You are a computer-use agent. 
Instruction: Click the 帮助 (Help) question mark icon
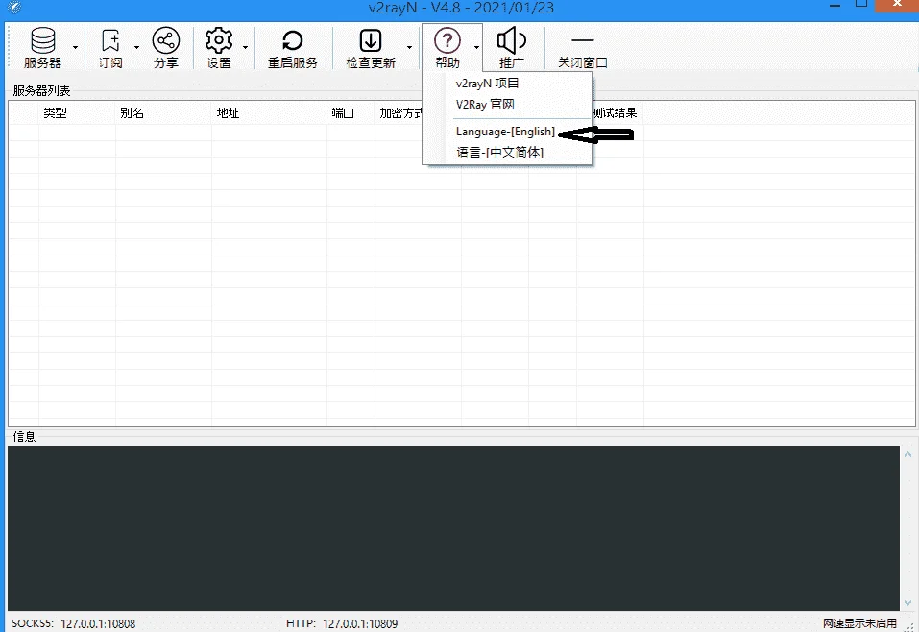pos(447,47)
